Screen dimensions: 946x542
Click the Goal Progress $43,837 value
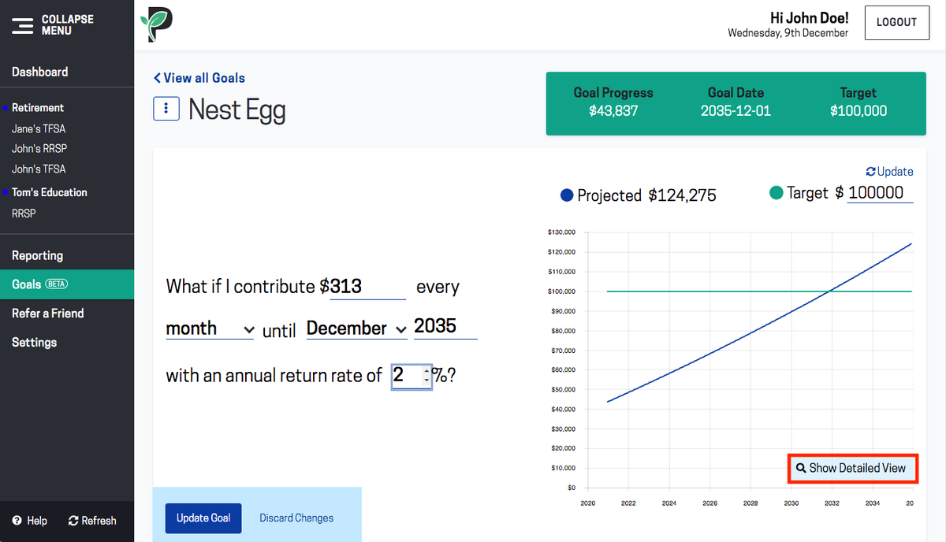613,111
